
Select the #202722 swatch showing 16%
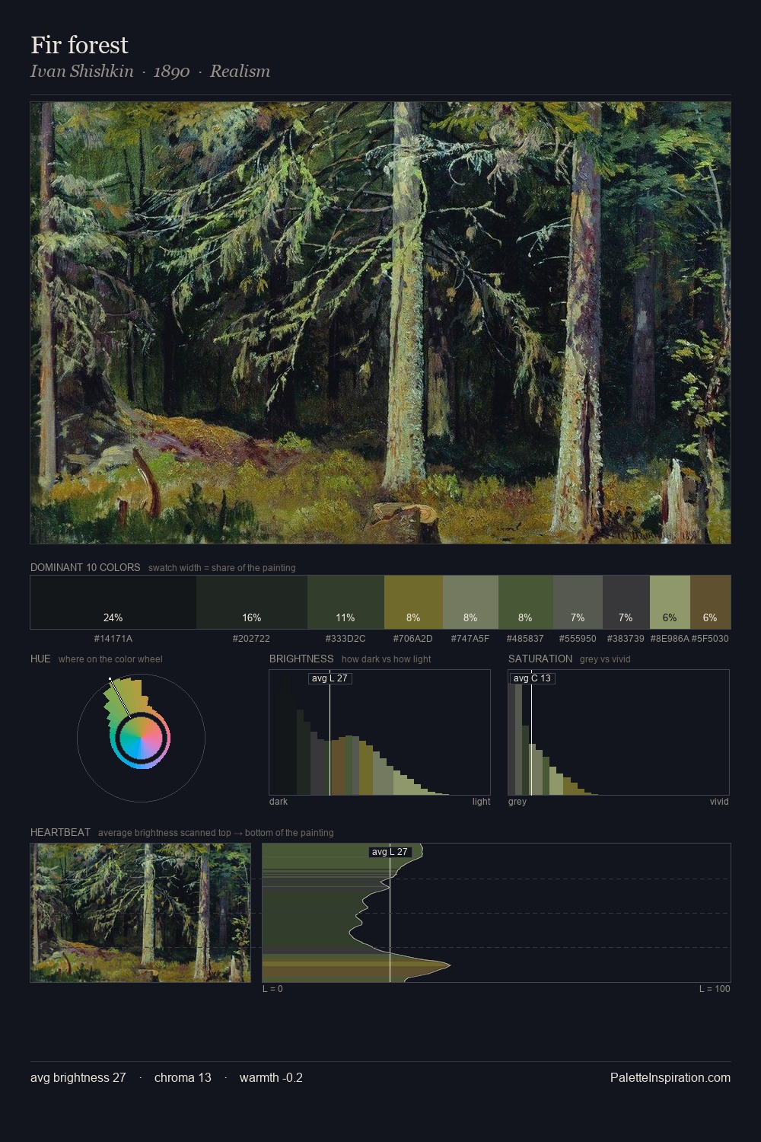252,602
